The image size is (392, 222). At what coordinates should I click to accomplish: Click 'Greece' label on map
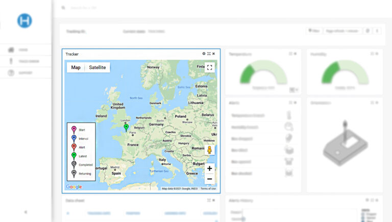pyautogui.click(x=192, y=173)
